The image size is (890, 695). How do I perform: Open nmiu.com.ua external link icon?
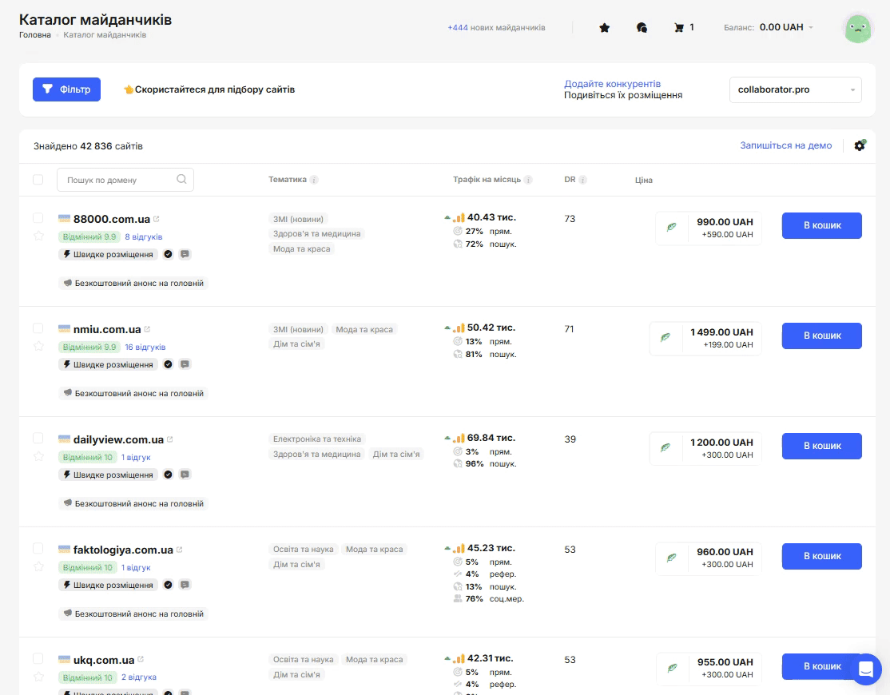click(x=147, y=329)
